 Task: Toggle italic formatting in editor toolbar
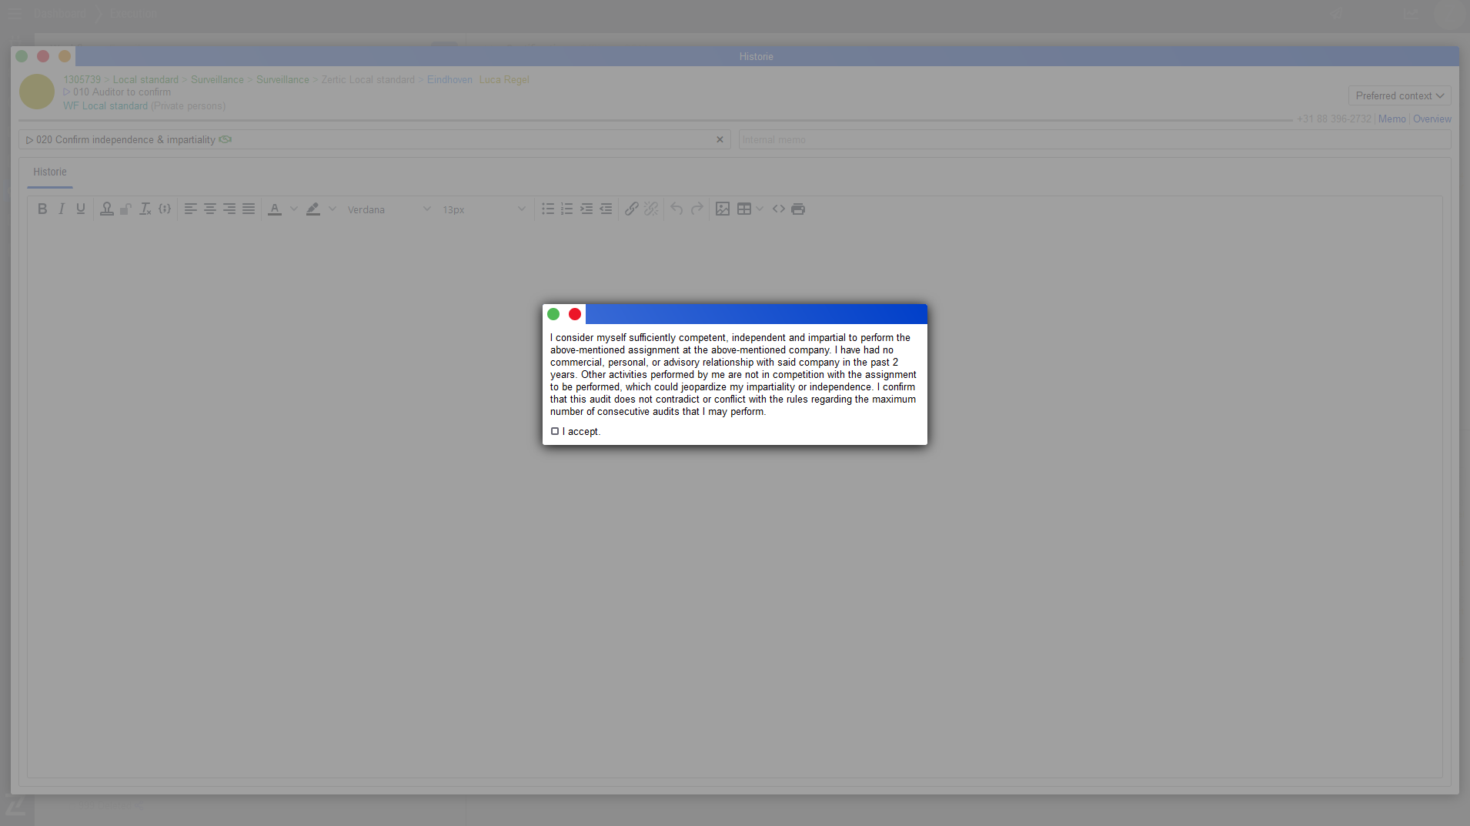point(62,209)
